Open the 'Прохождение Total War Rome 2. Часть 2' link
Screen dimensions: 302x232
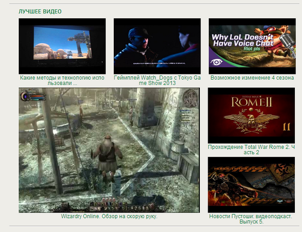pyautogui.click(x=251, y=149)
